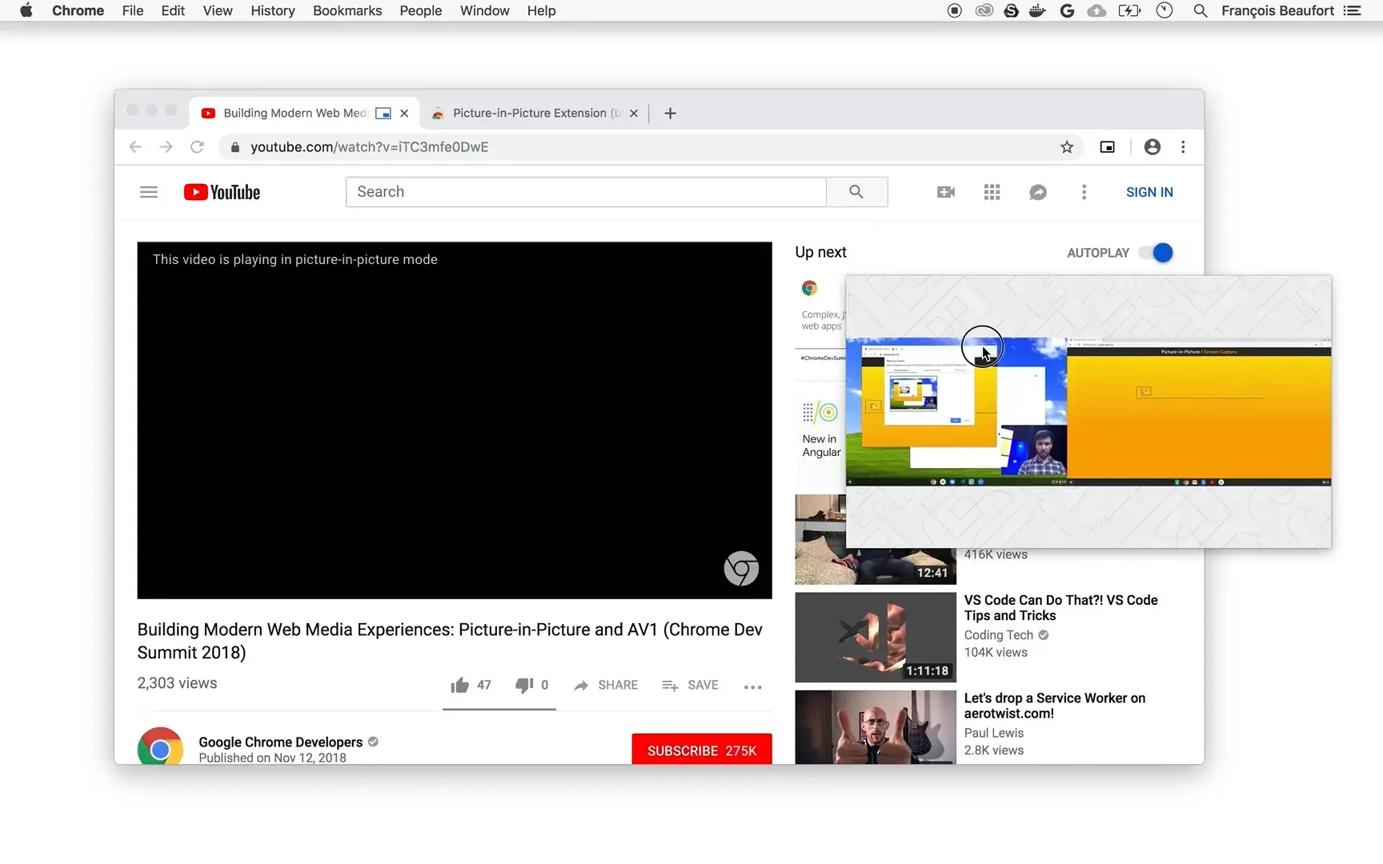Viewport: 1383px width, 864px height.
Task: Open Chrome's three-dot customize menu
Action: pyautogui.click(x=1183, y=147)
